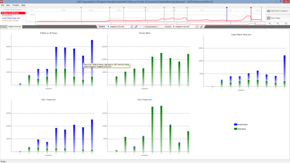This screenshot has width=290, height=163.
Task: Rename baseline snapshot with blue pencil icon
Action: coord(136,26)
